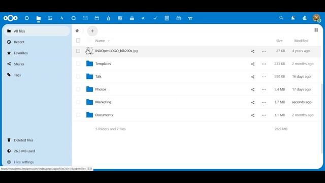Open the Talk app icon

(x=73, y=18)
